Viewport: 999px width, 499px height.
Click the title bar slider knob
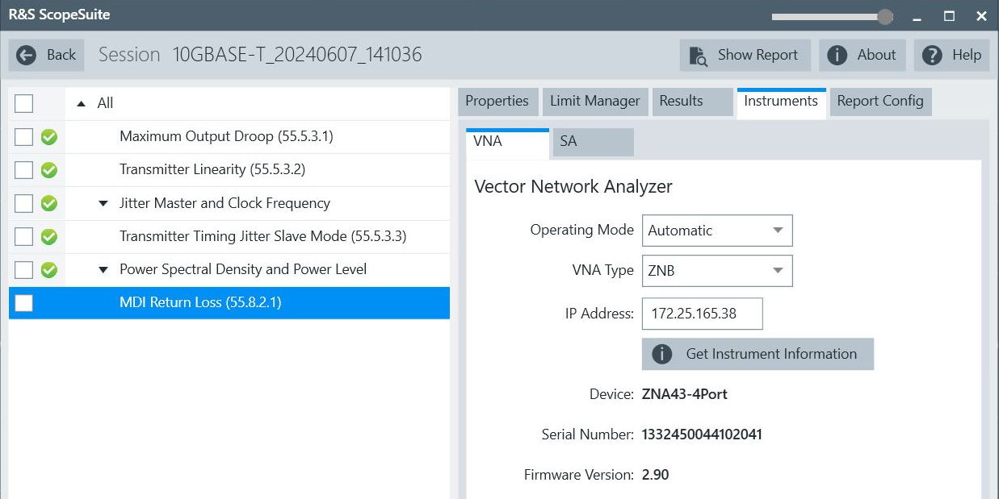(x=885, y=16)
